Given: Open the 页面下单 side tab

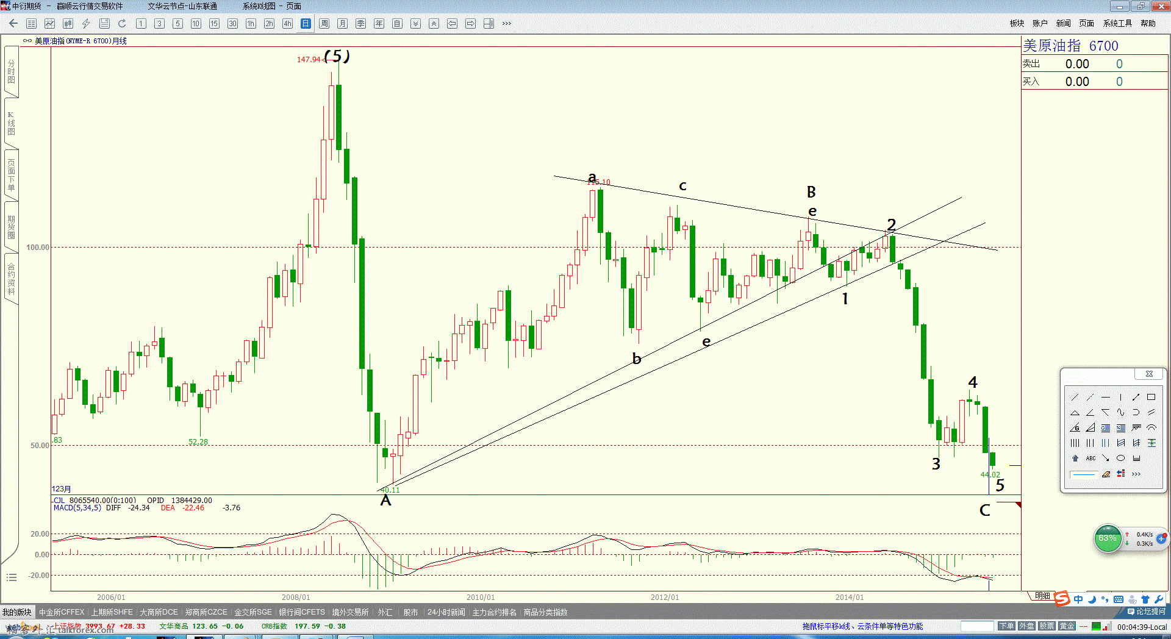Looking at the screenshot, I should (x=11, y=175).
